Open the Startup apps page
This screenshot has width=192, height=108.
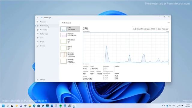pyautogui.click(x=47, y=34)
